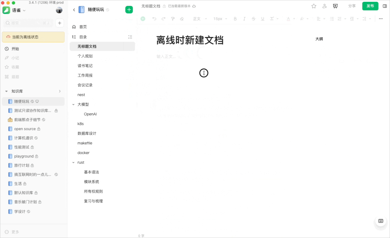Insert a bulleted list
390x238 pixels.
click(332, 19)
